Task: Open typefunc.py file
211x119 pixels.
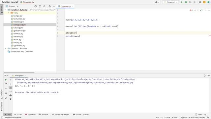Action: click(x=19, y=46)
